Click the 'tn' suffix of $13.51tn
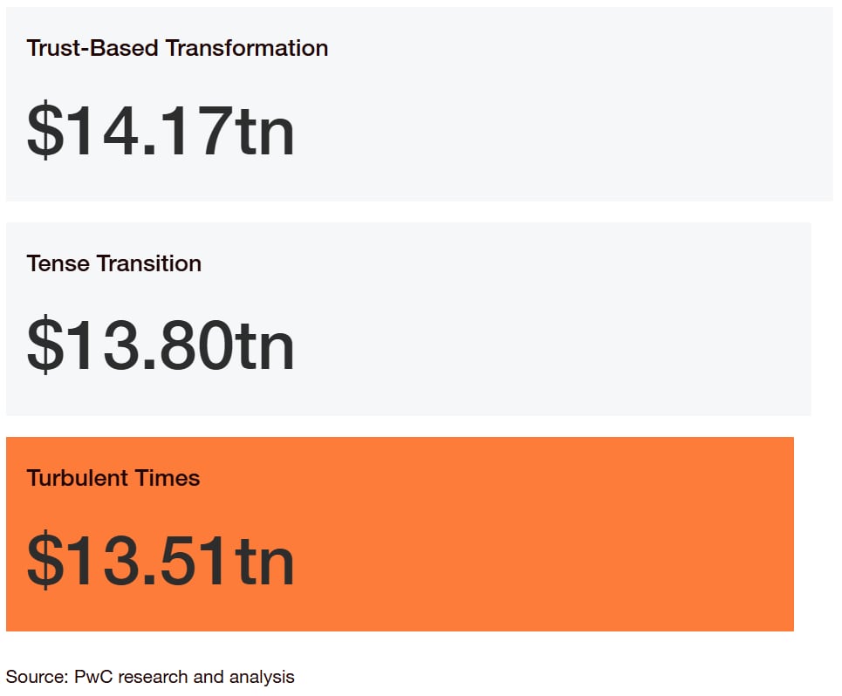The width and height of the screenshot is (842, 696). pos(264,561)
